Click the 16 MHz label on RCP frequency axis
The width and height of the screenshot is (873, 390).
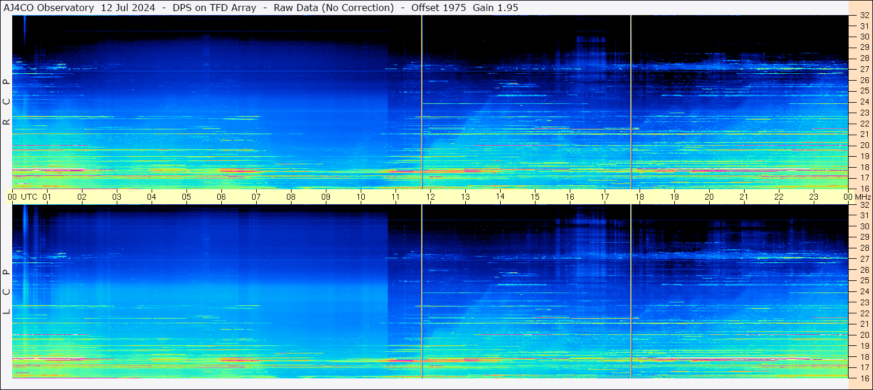point(864,188)
